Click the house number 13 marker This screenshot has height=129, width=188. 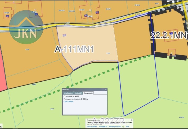tap(97, 13)
